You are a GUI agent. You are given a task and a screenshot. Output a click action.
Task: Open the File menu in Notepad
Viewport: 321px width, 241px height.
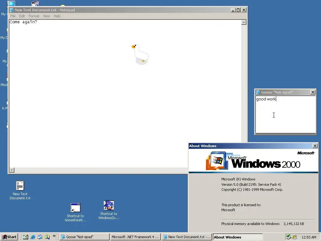click(x=13, y=16)
